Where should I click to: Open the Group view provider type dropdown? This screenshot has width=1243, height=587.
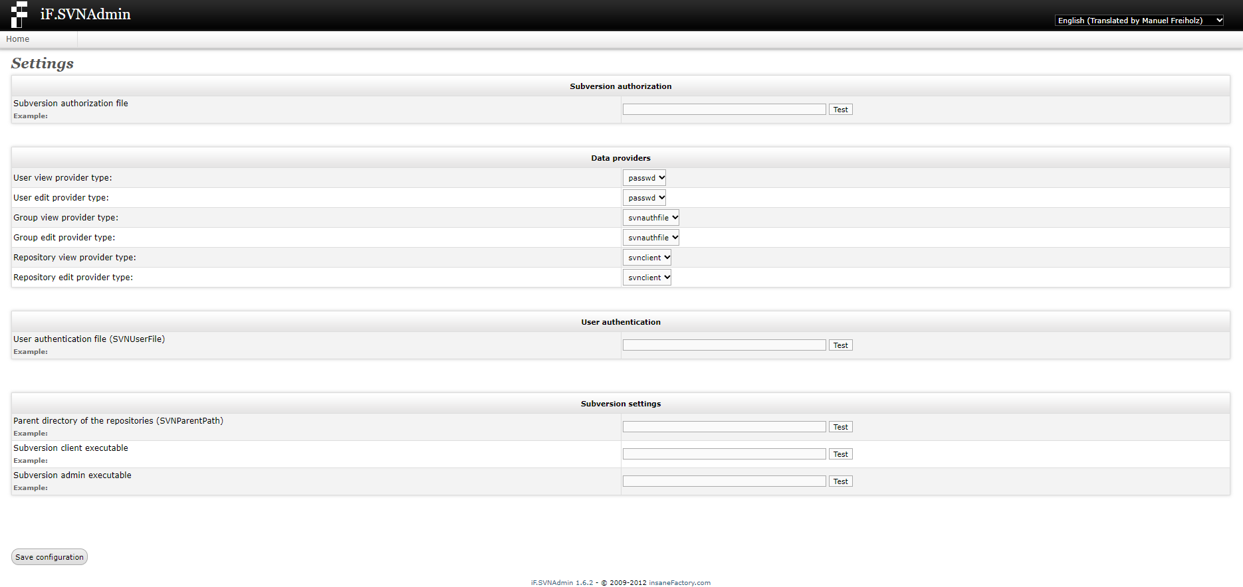click(x=651, y=218)
